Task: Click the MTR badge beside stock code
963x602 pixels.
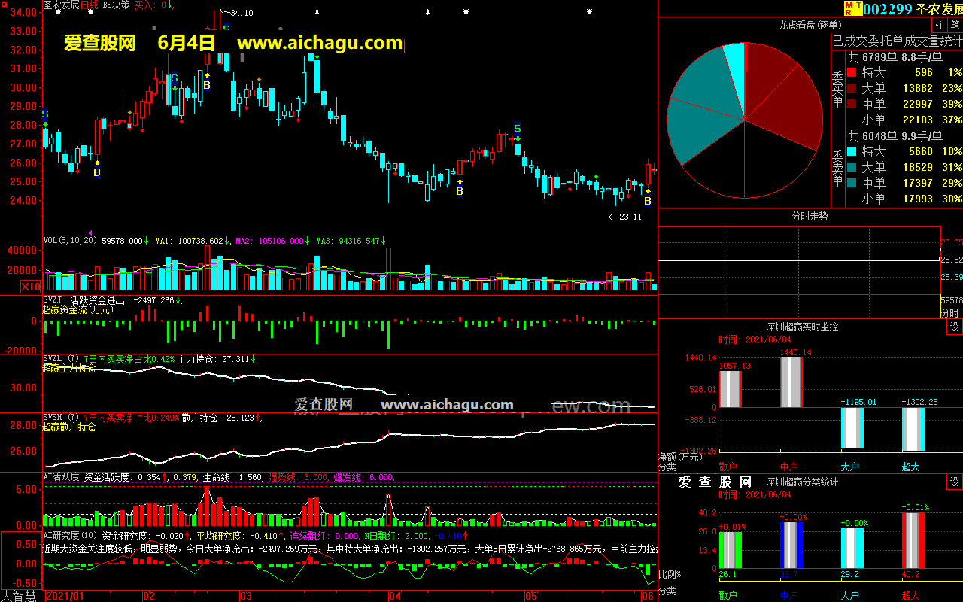Action: pyautogui.click(x=852, y=8)
